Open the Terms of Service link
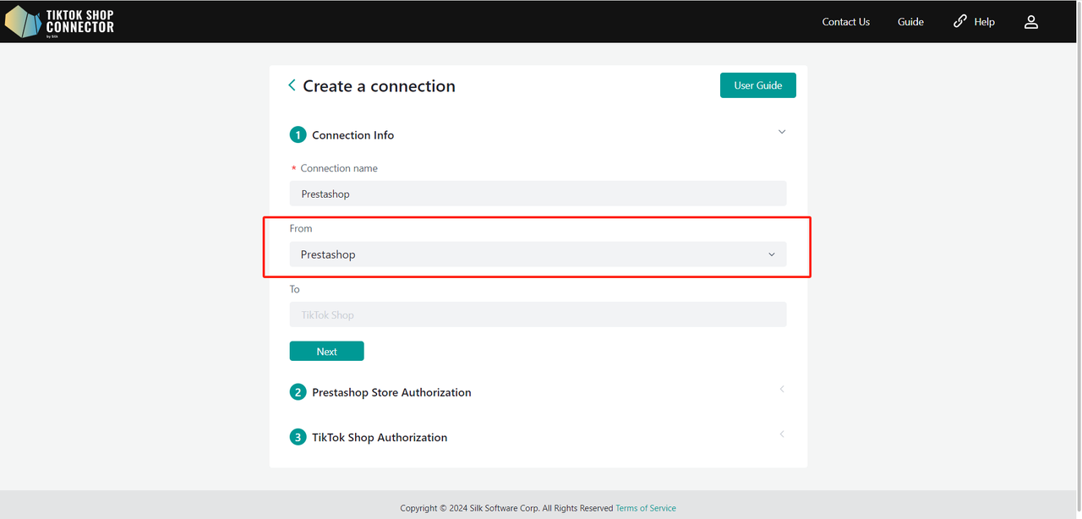1082x519 pixels. (646, 508)
